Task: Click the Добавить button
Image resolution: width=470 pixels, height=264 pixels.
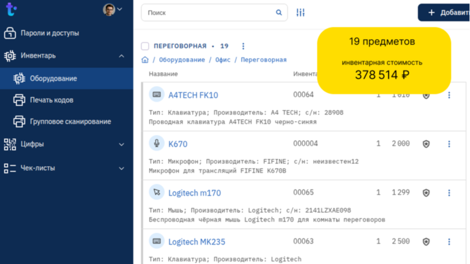Action: [x=444, y=13]
